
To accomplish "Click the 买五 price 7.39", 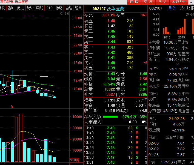I will (x=111, y=68).
